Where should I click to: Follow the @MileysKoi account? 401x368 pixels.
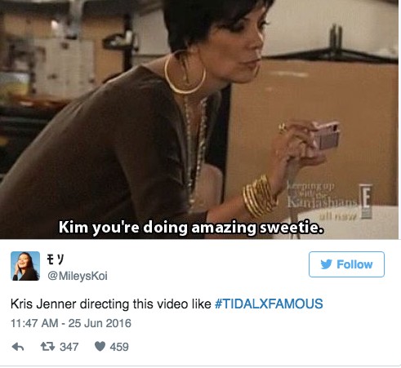[x=346, y=264]
